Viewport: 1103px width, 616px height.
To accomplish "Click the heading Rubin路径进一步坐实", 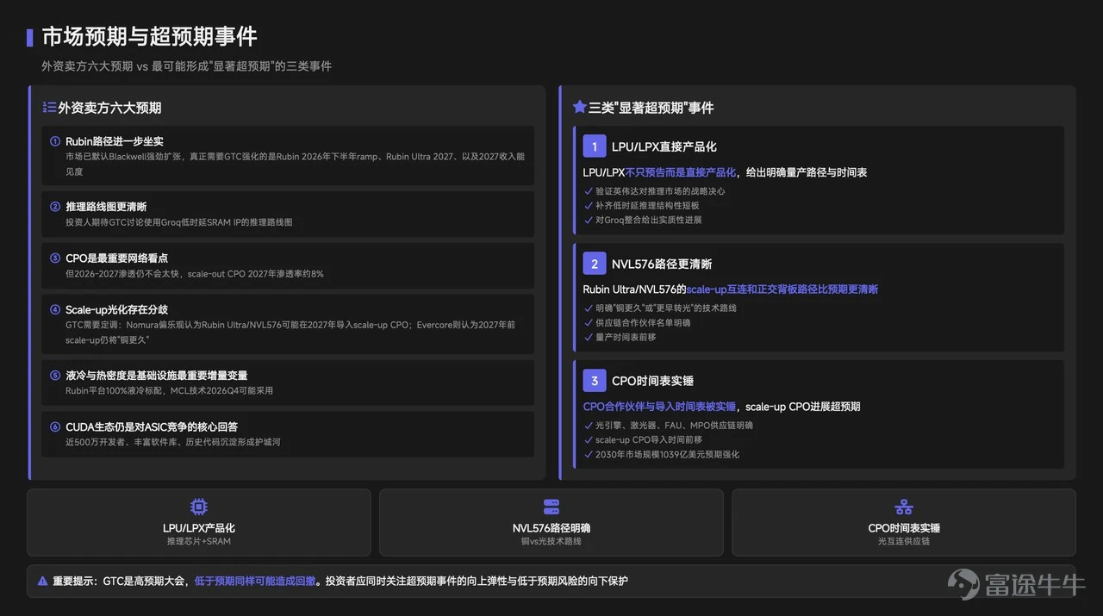I will click(x=115, y=141).
